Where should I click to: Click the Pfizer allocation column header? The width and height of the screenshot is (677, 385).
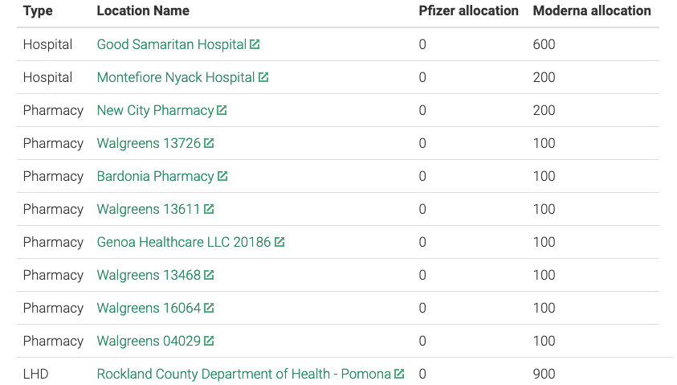pos(469,11)
